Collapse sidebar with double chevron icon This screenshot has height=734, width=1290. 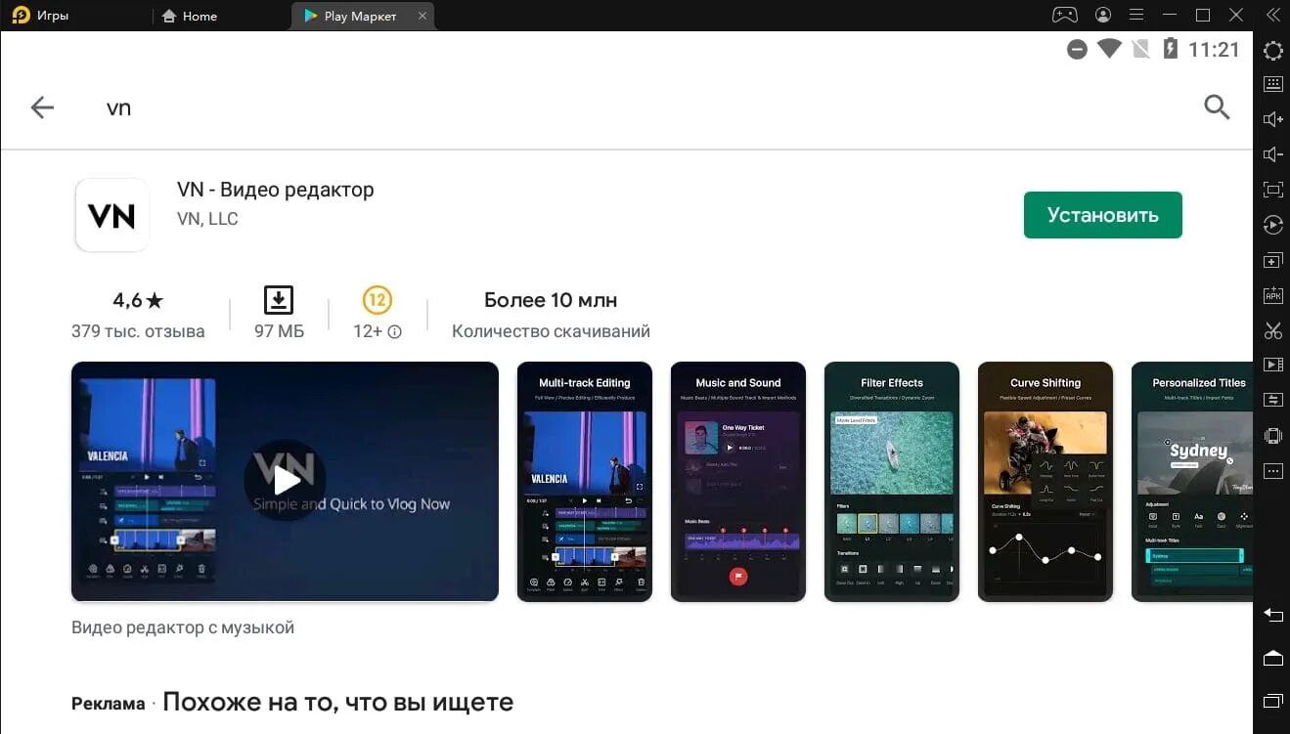[x=1272, y=15]
